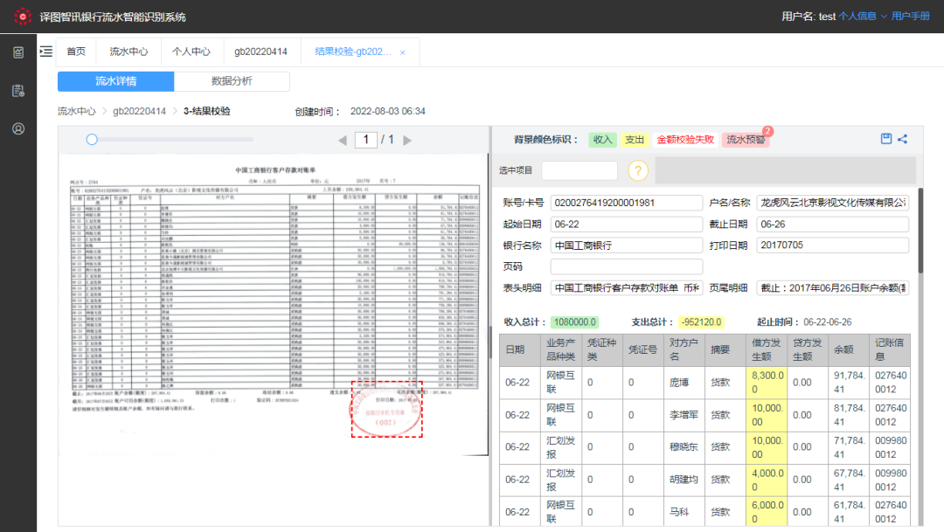This screenshot has height=532, width=944.
Task: Go to previous page with left arrow
Action: pos(343,140)
